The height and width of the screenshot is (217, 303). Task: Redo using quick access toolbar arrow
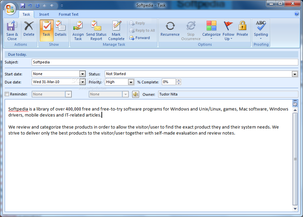[x=37, y=6]
